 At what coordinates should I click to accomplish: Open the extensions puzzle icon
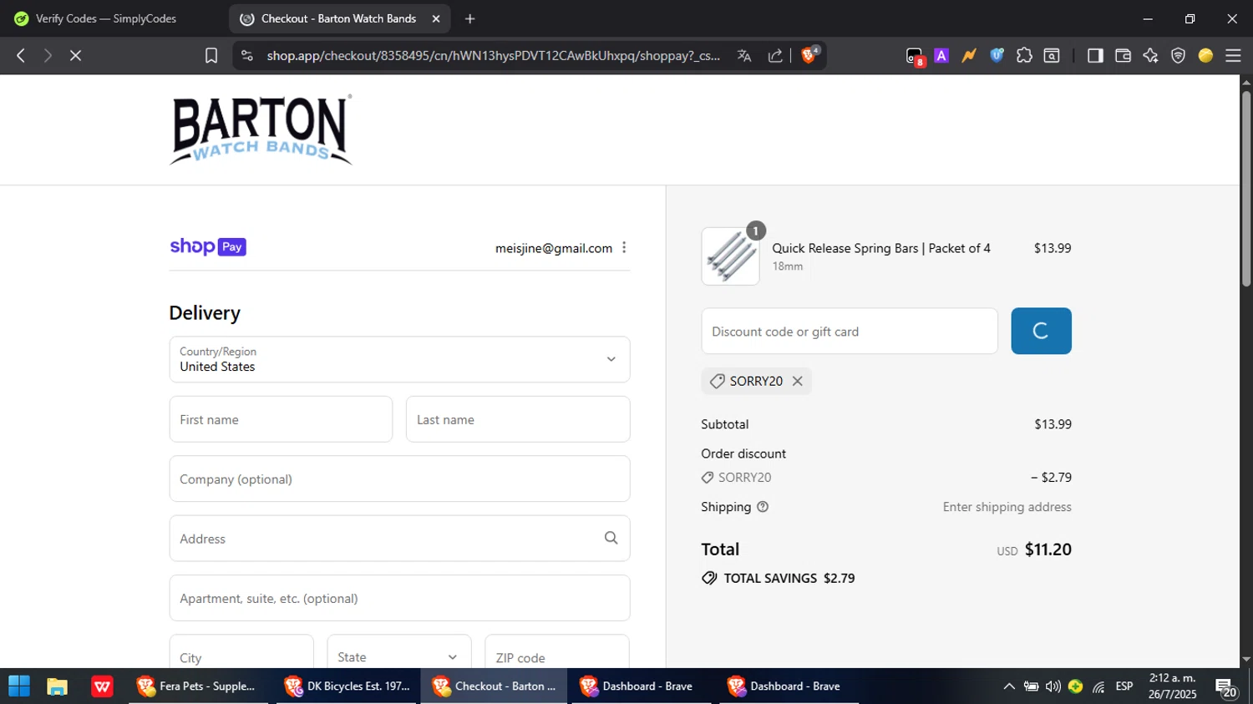[x=1024, y=55]
